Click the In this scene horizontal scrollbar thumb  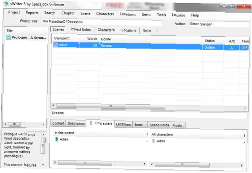click(x=85, y=163)
